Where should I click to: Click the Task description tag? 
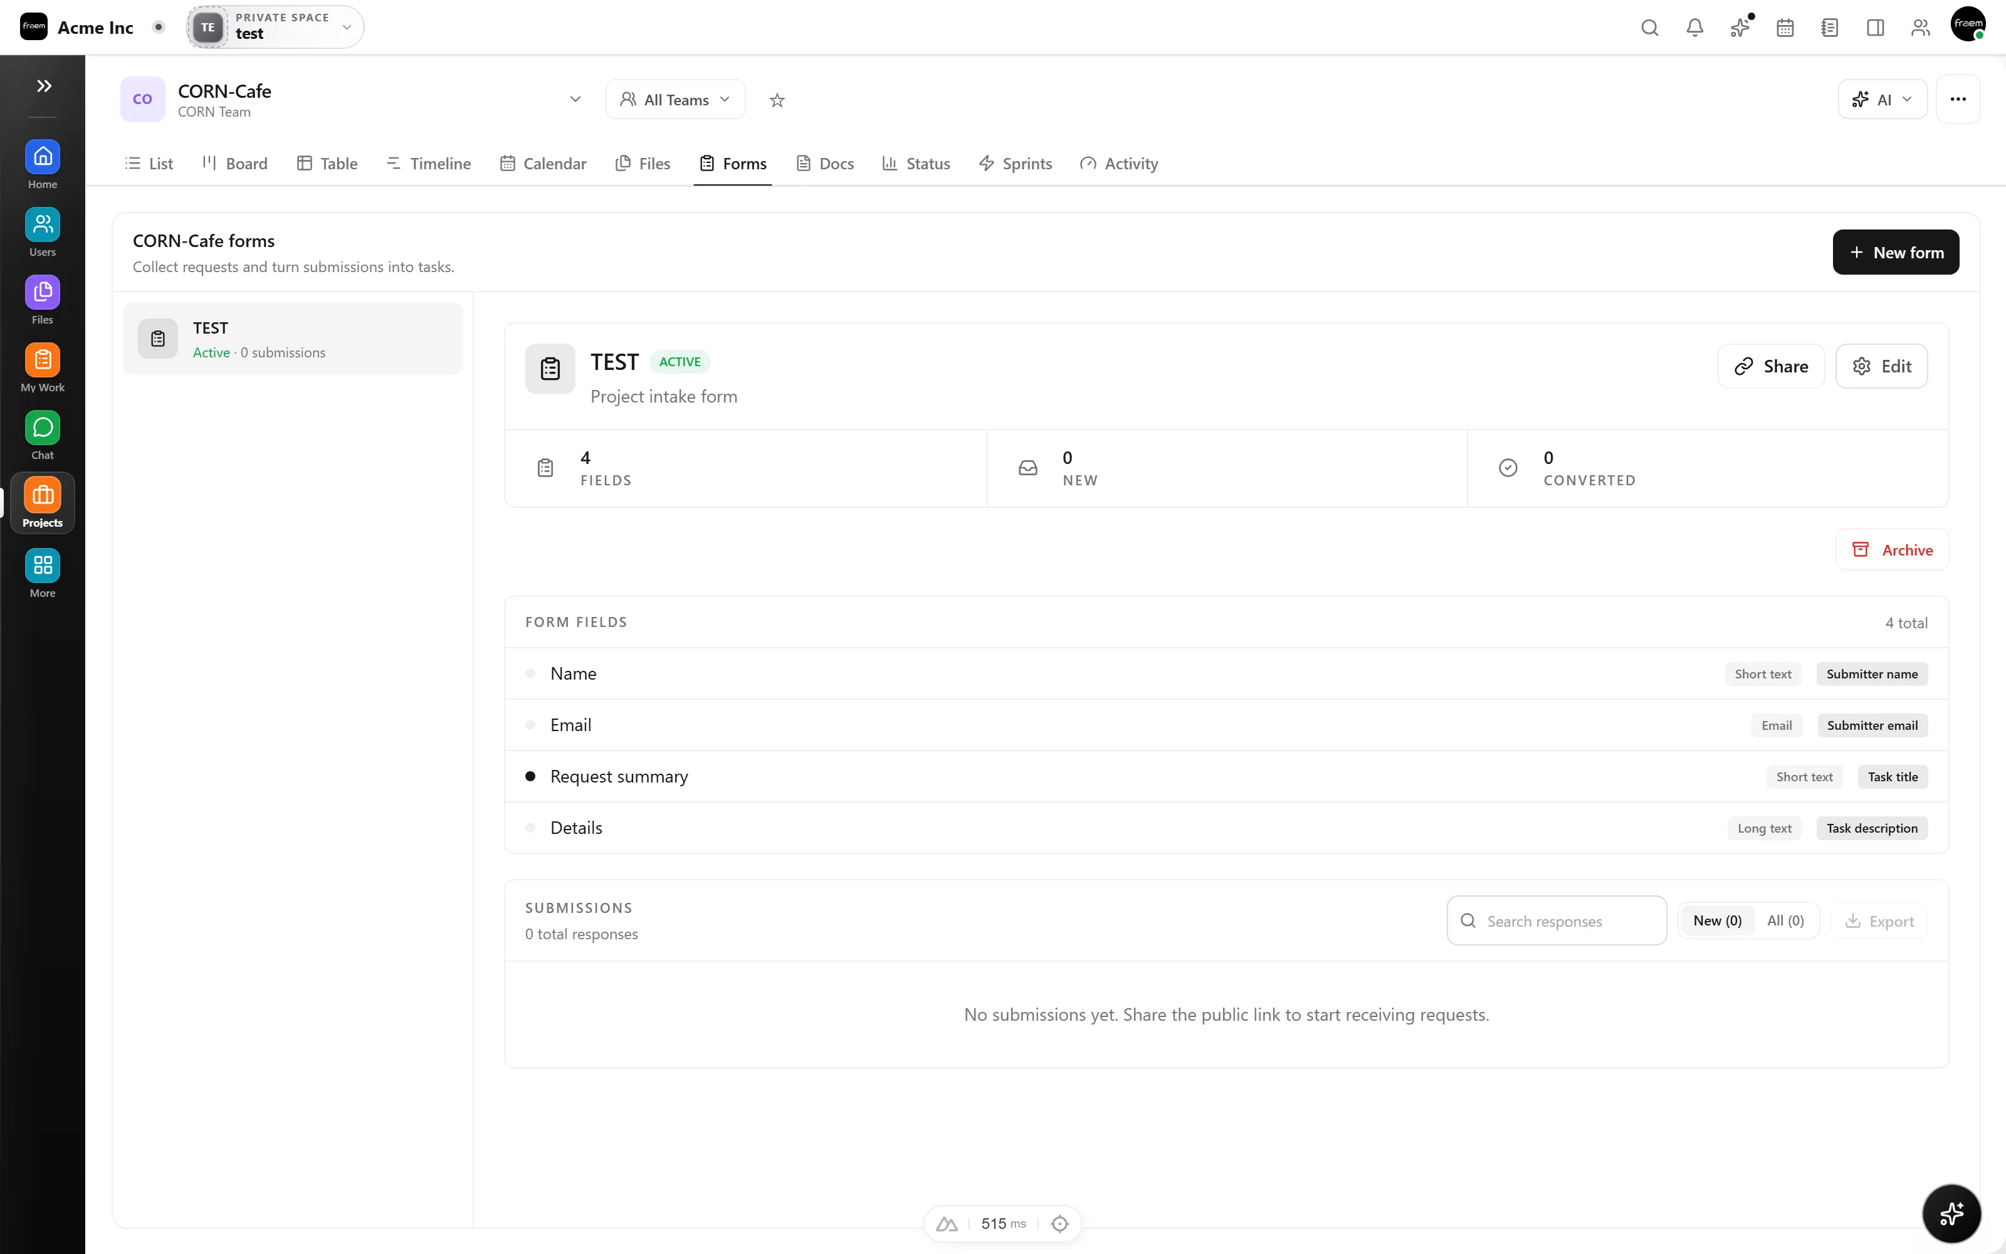pos(1871,828)
